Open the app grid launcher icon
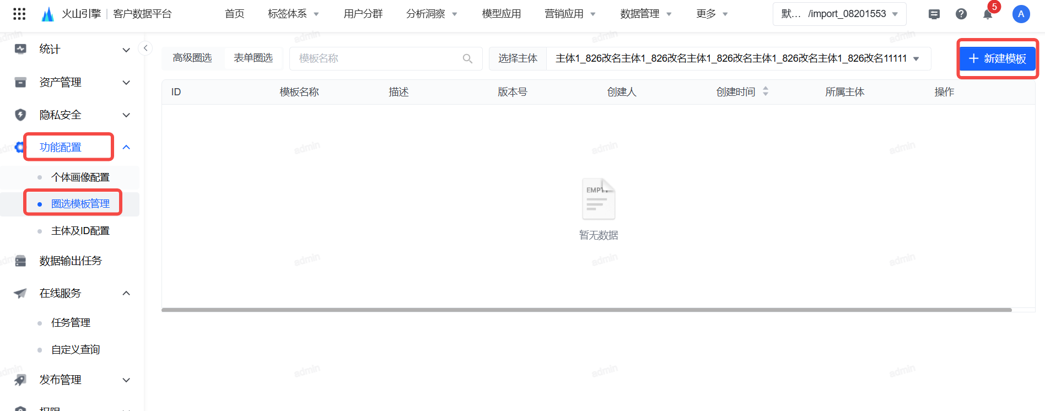This screenshot has height=411, width=1045. click(x=19, y=14)
